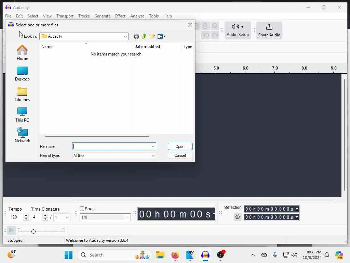The image size is (350, 263).
Task: Open Files of type dropdown
Action: pos(153,156)
